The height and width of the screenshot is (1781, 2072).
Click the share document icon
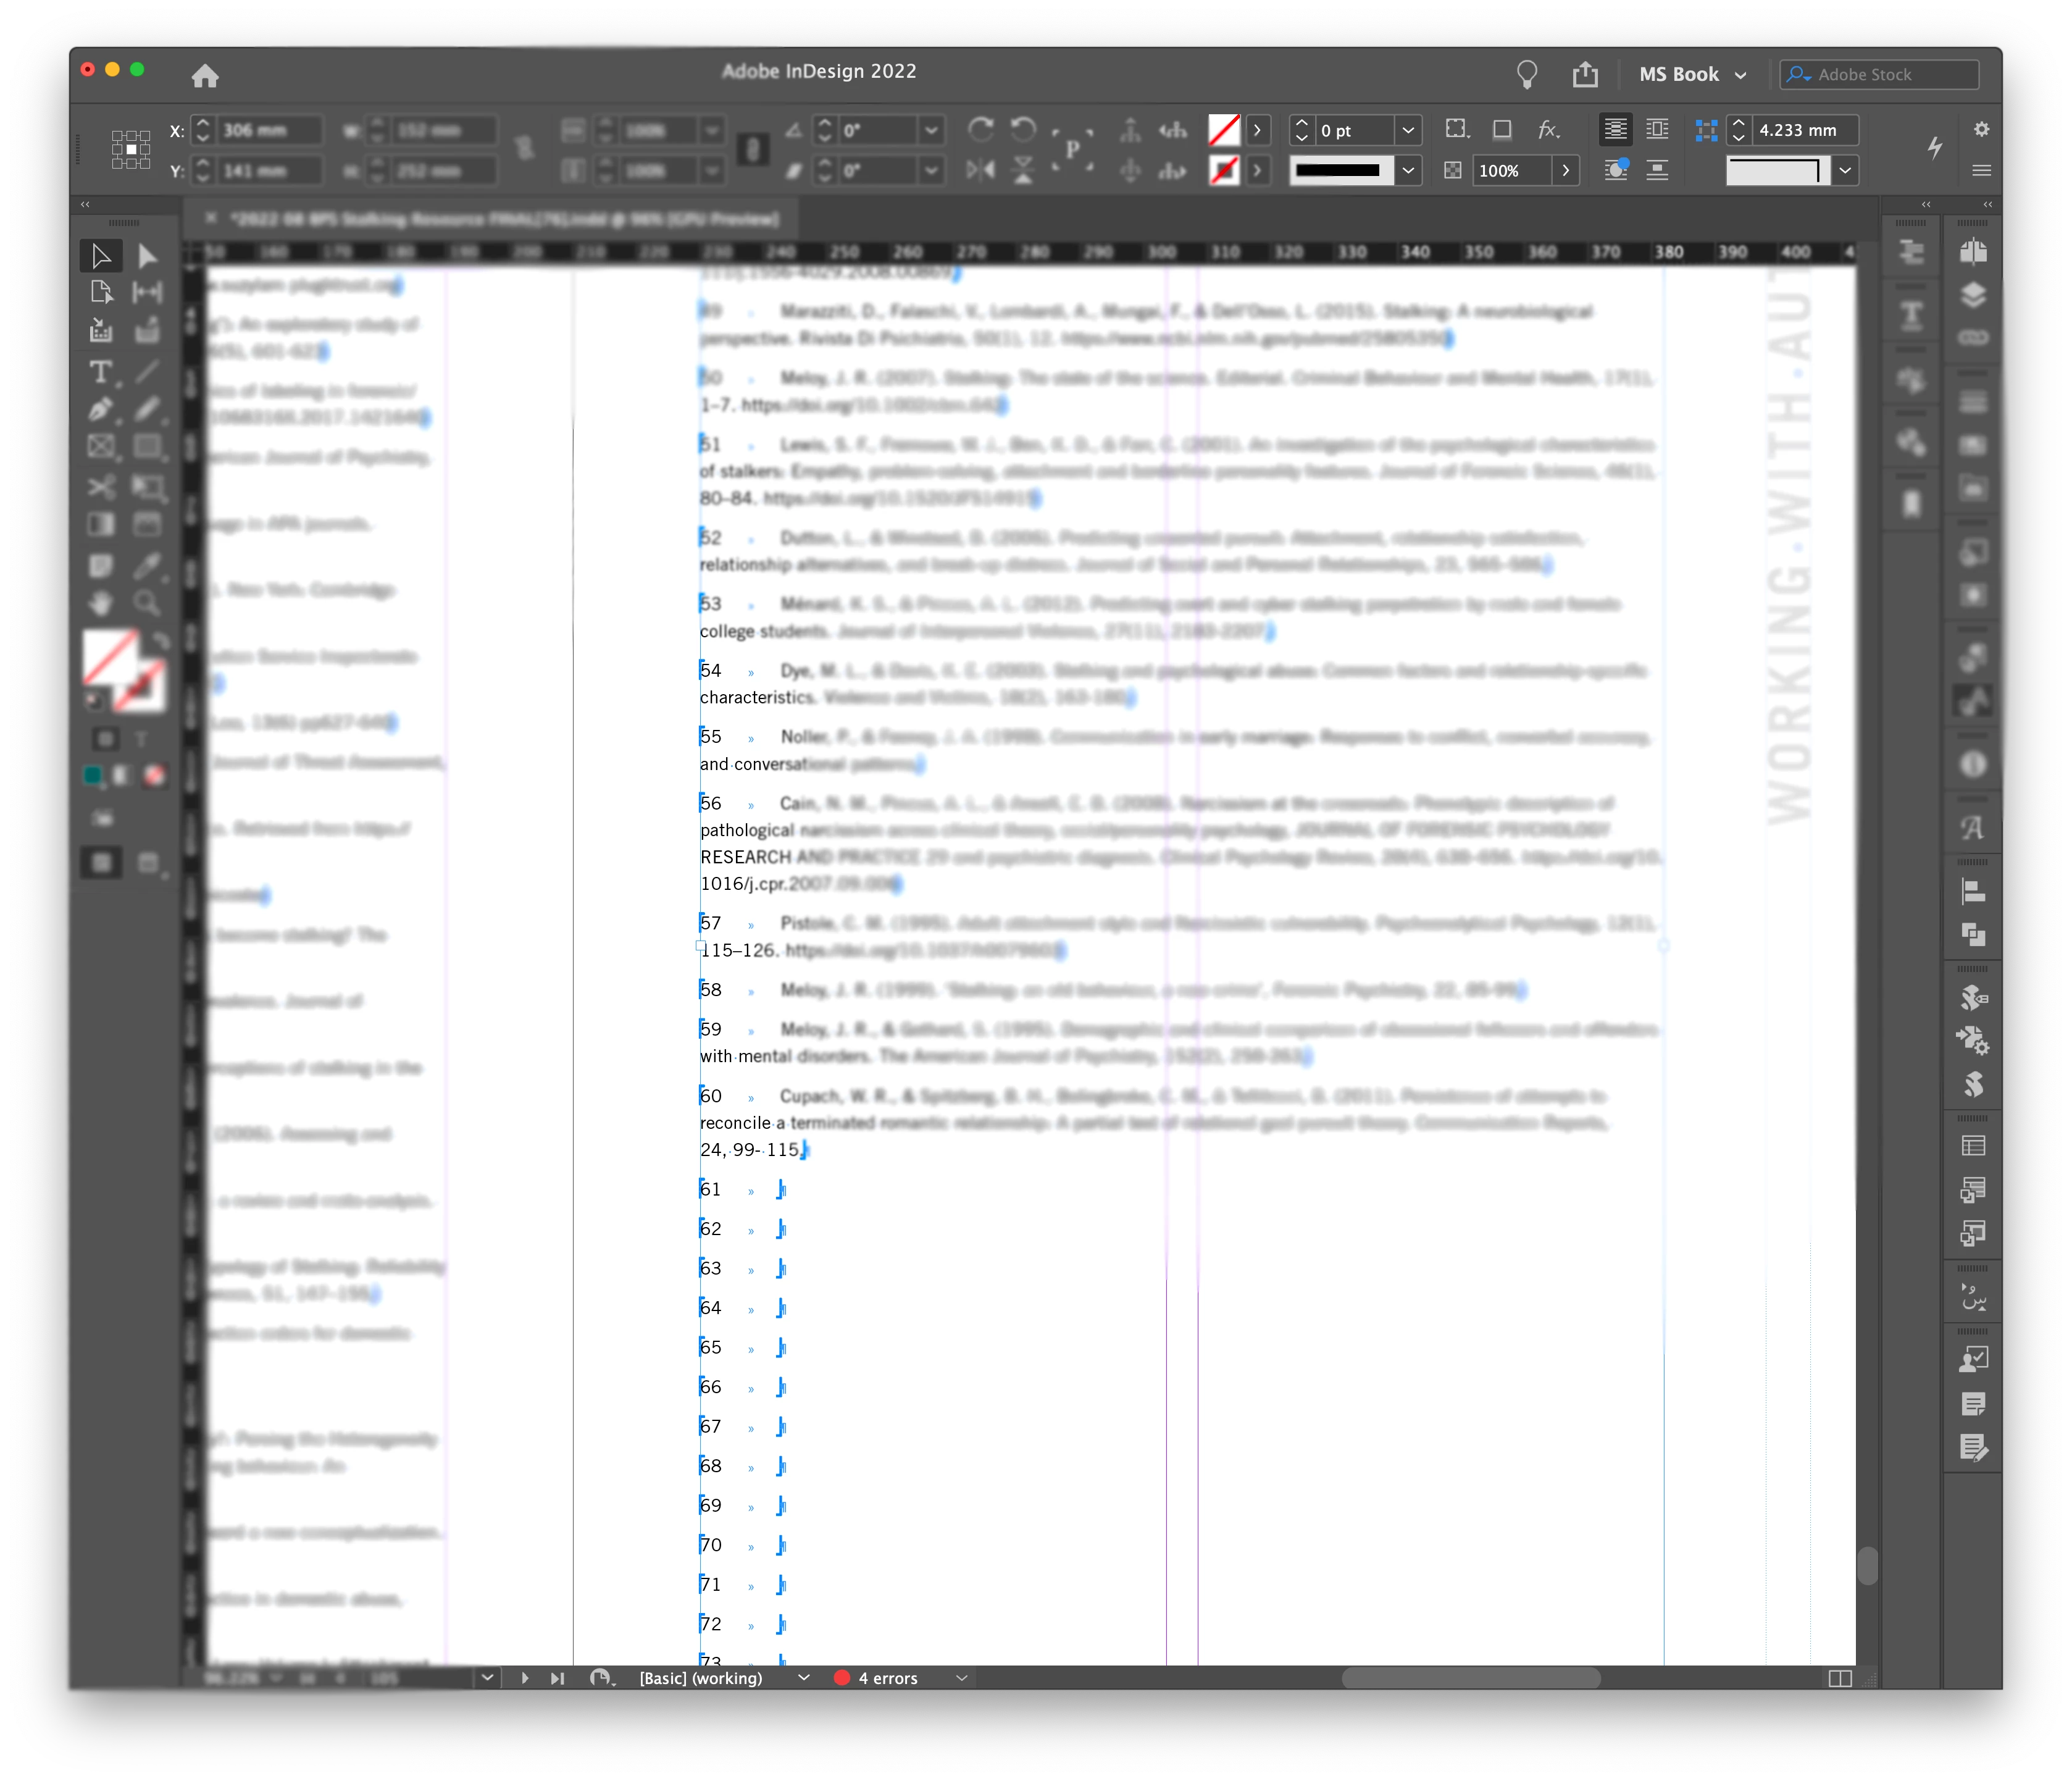click(x=1585, y=75)
